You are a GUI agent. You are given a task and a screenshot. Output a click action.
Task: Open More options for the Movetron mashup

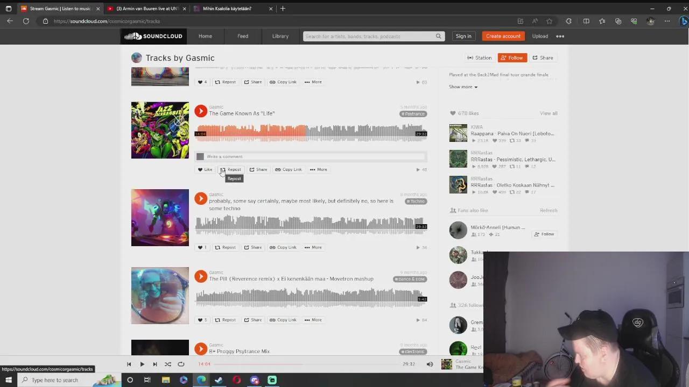(x=313, y=320)
